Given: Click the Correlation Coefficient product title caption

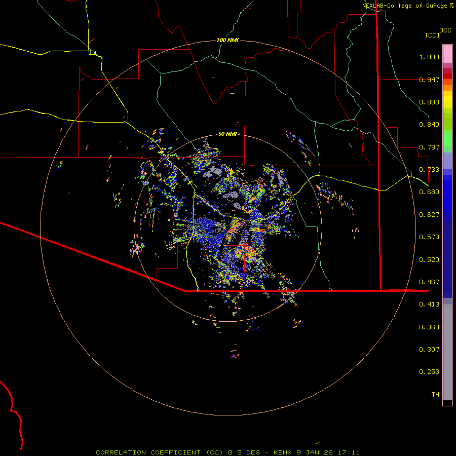Looking at the screenshot, I should click(x=227, y=452).
